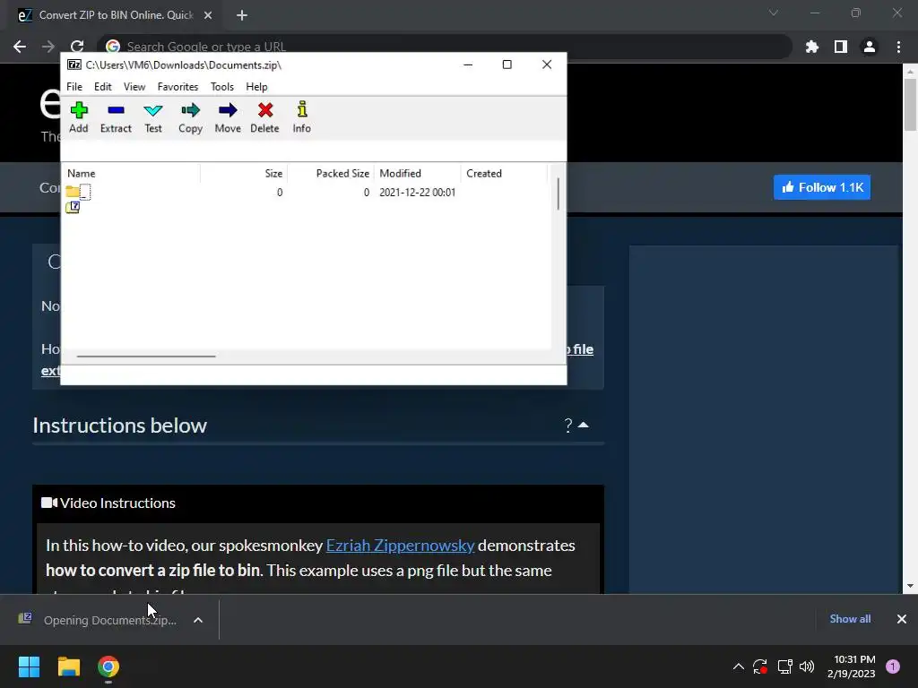
Task: Click the 7-Zip window title icon
Action: pos(74,64)
